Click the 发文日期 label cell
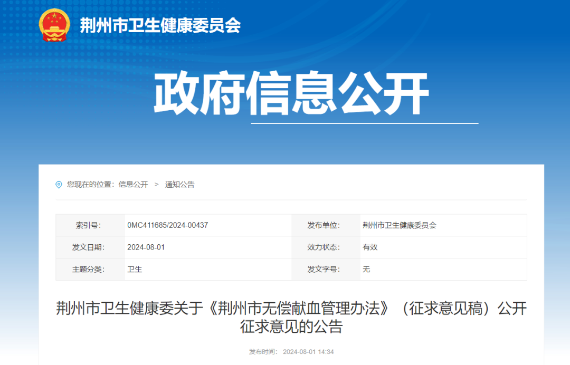This screenshot has width=570, height=365. coord(88,246)
